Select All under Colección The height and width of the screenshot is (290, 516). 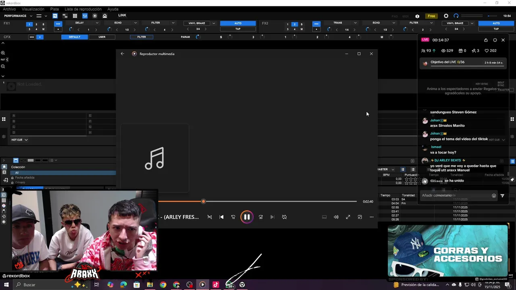pyautogui.click(x=63, y=172)
